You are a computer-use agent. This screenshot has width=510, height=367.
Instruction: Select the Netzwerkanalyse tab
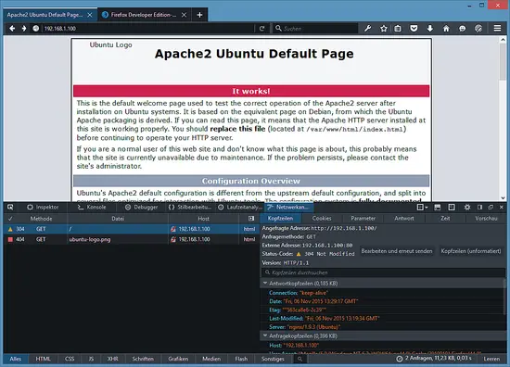tap(288, 207)
